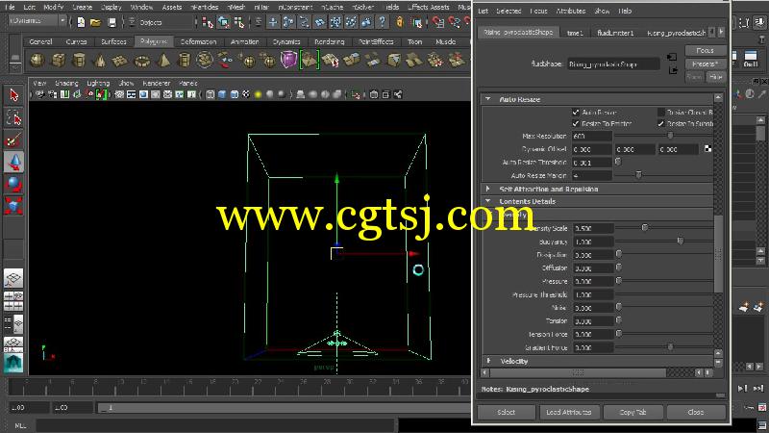Click the Focus button
The height and width of the screenshot is (433, 769).
click(x=706, y=51)
